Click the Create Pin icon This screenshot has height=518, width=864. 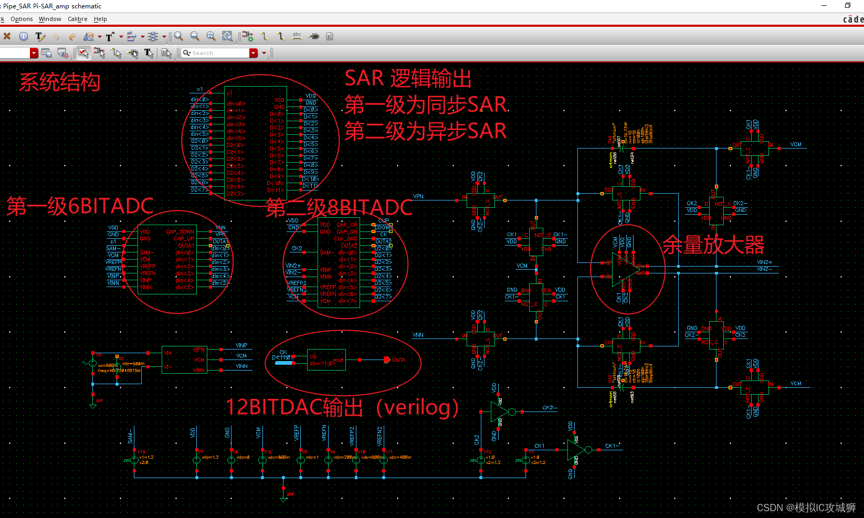(x=313, y=36)
